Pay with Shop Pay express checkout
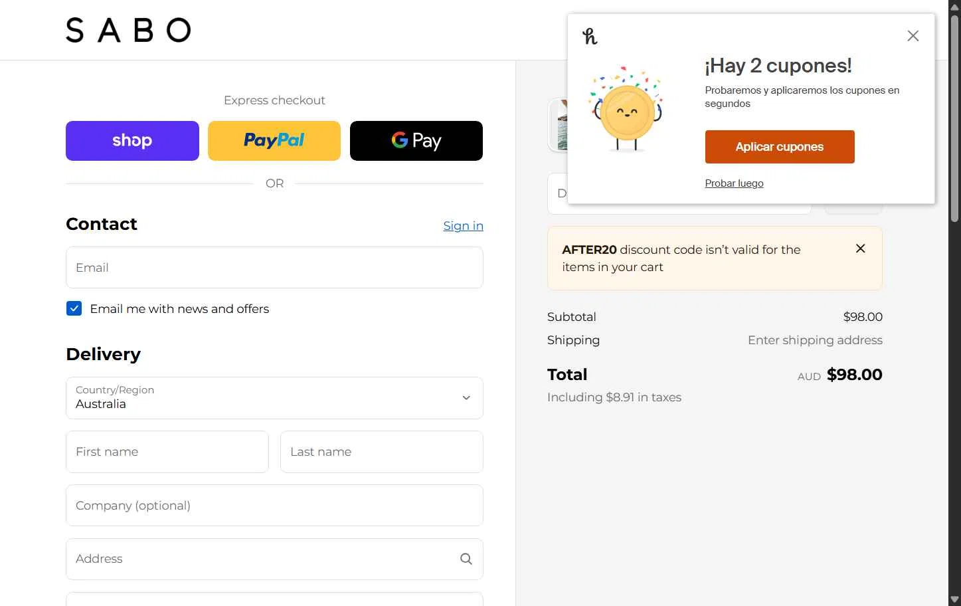 click(x=132, y=141)
